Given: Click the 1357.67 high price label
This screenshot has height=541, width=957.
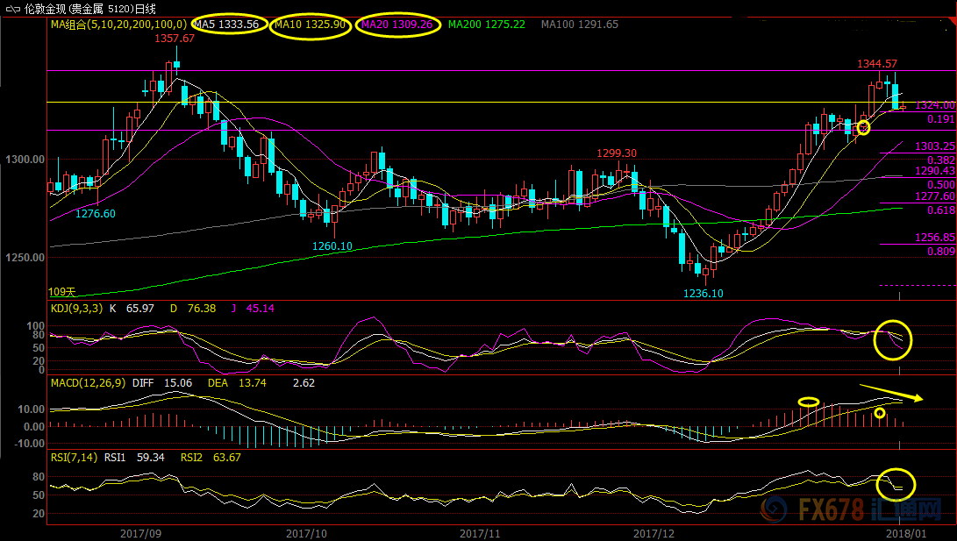Looking at the screenshot, I should click(175, 39).
